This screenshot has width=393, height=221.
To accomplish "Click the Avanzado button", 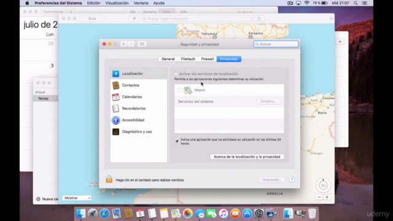I will pyautogui.click(x=272, y=180).
